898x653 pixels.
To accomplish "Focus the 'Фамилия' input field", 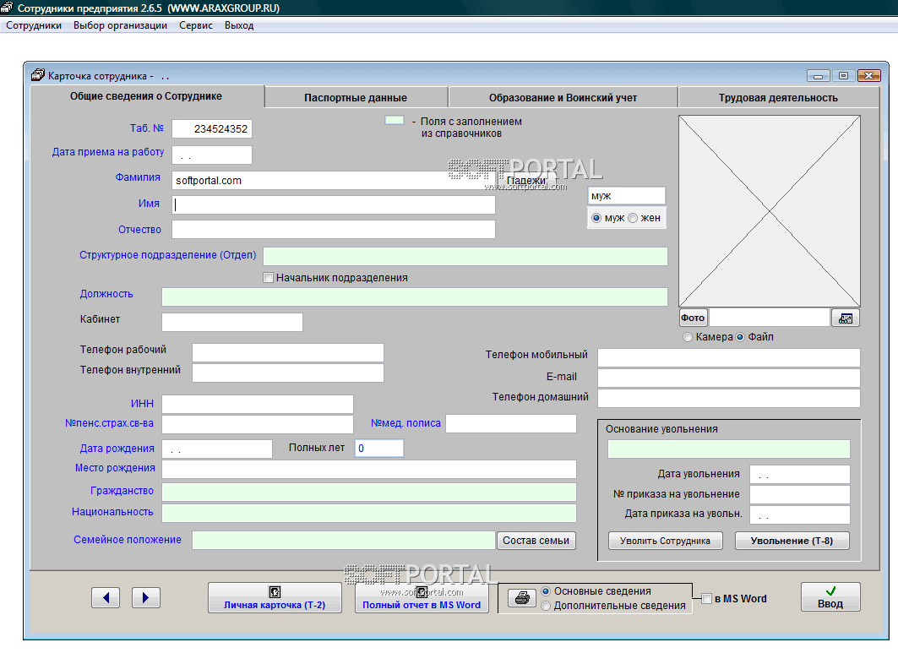I will pyautogui.click(x=334, y=181).
